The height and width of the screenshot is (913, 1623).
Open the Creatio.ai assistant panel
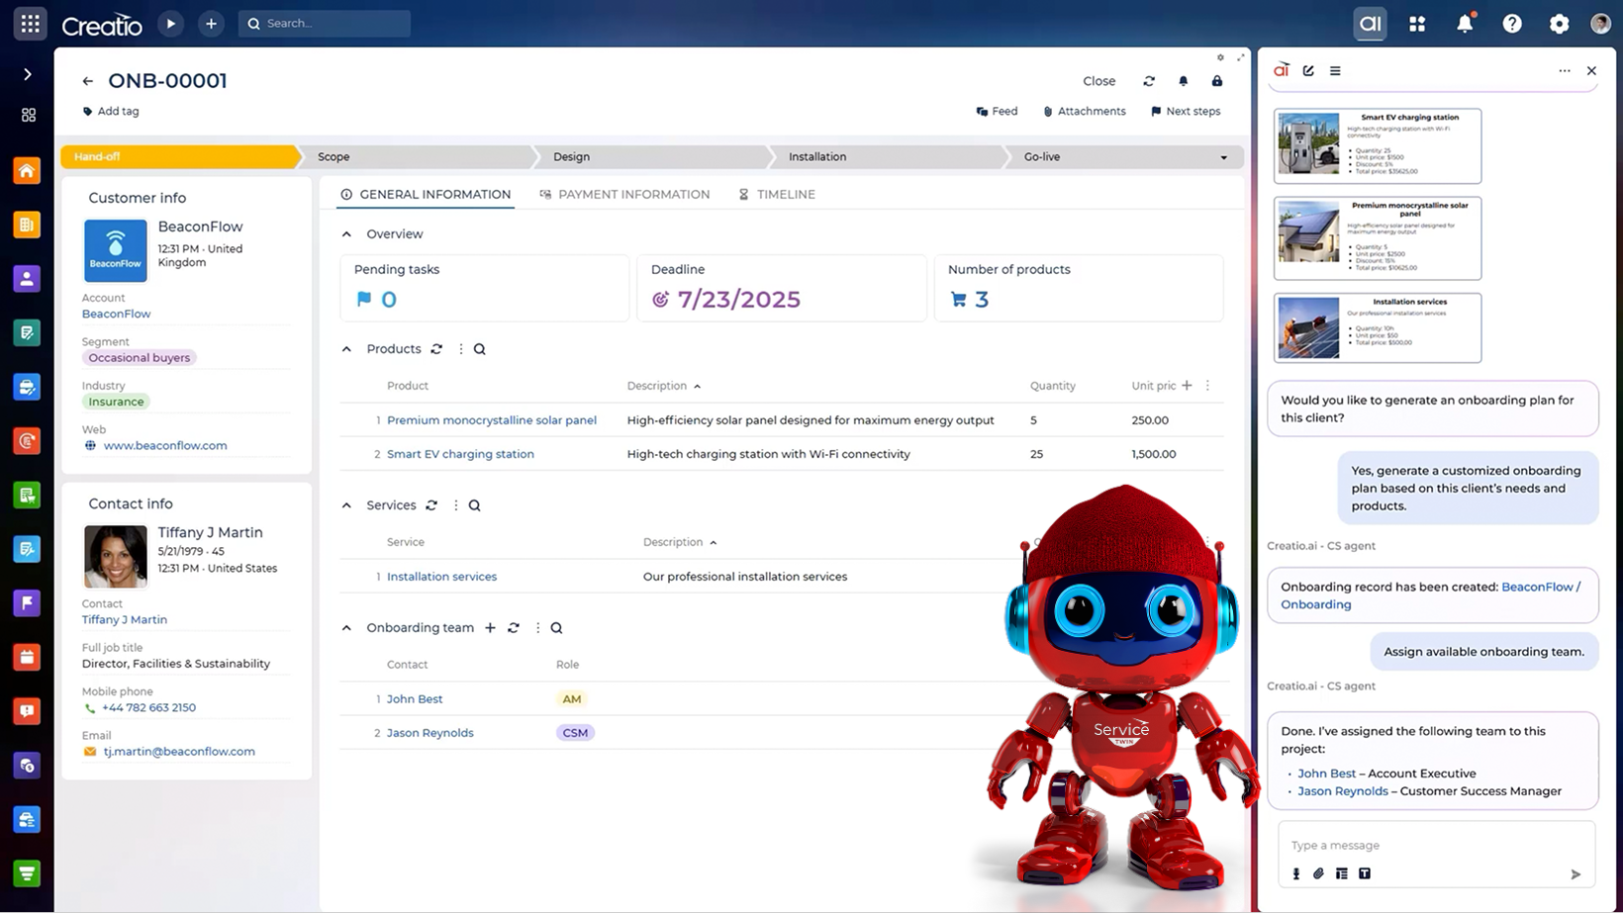pyautogui.click(x=1370, y=23)
